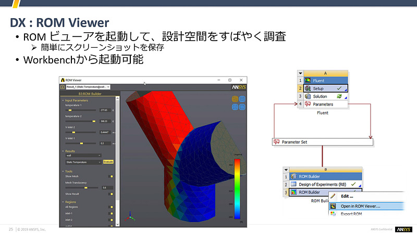Click the green checkmark on the Setup cell
Viewport: 417px width, 234px height.
339,88
